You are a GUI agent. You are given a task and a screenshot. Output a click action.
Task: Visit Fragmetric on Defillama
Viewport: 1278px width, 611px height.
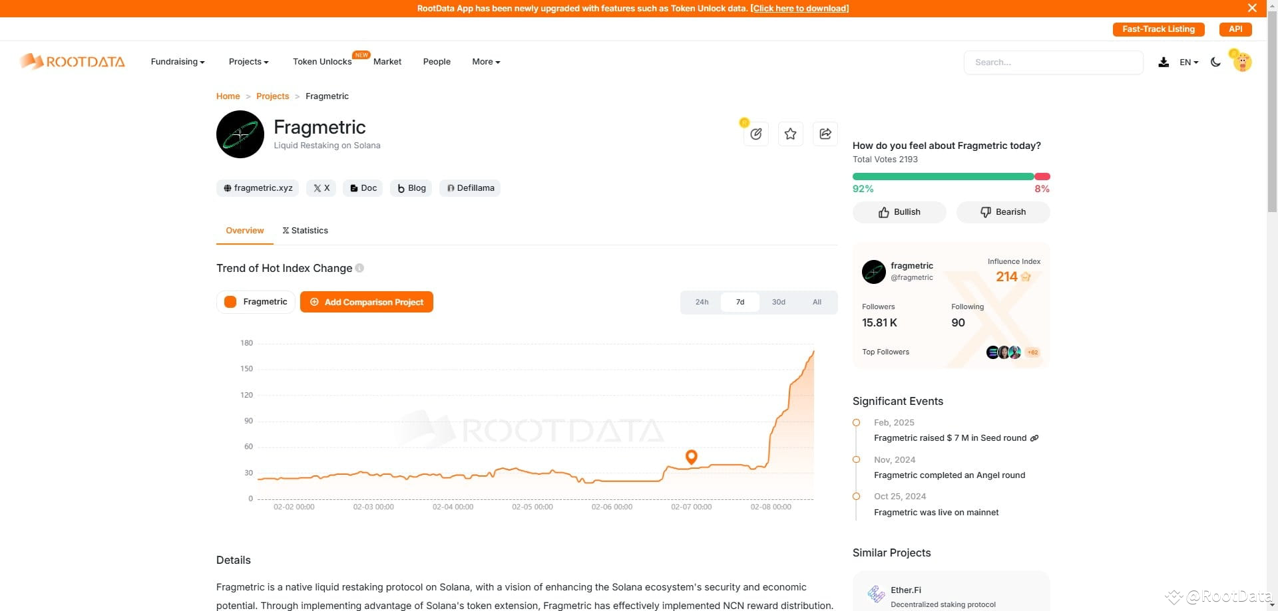pyautogui.click(x=470, y=188)
